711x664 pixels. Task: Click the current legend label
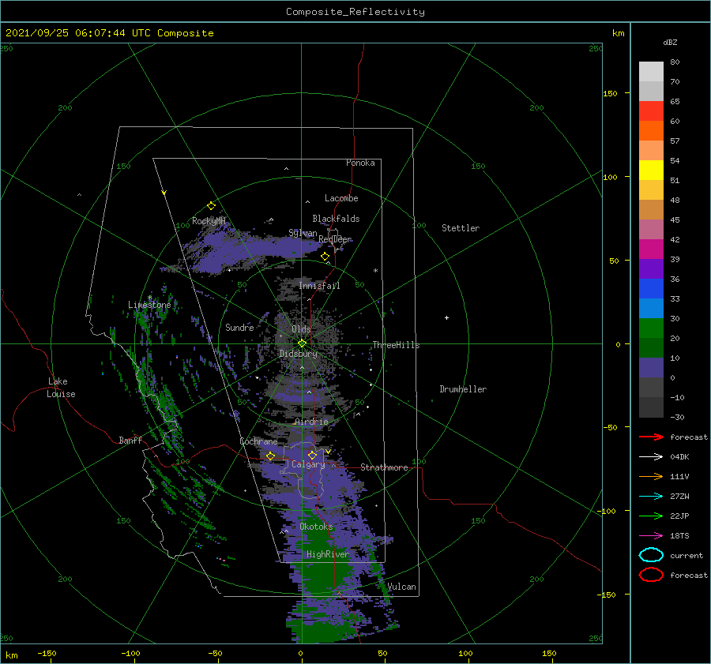click(687, 555)
